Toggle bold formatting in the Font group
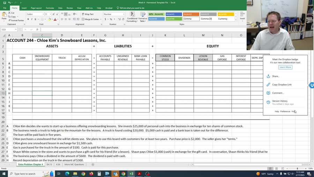Viewport: 314px width, 177px height. tap(28, 19)
